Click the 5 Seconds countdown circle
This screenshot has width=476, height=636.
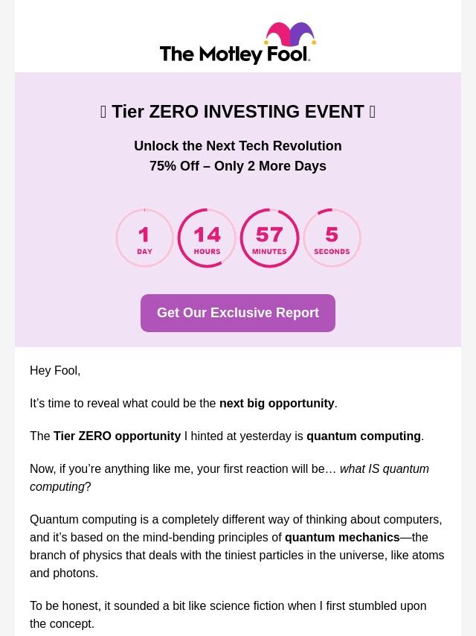pyautogui.click(x=332, y=238)
